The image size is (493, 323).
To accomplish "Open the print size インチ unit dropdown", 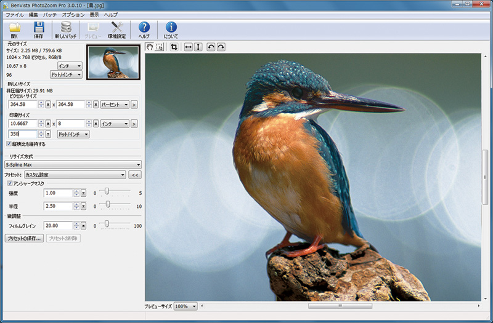I will [x=115, y=124].
